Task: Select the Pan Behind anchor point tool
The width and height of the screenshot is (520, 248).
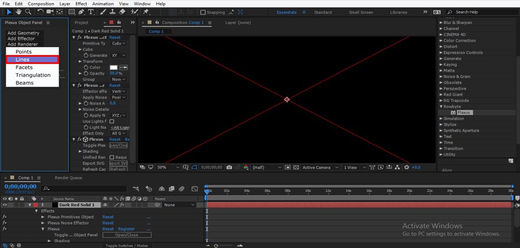Action: point(59,12)
